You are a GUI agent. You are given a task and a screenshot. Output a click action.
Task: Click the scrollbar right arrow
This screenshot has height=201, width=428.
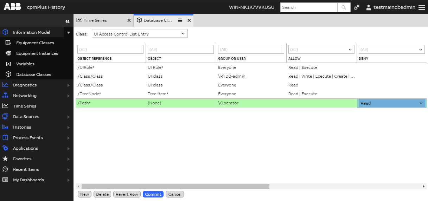point(424,187)
